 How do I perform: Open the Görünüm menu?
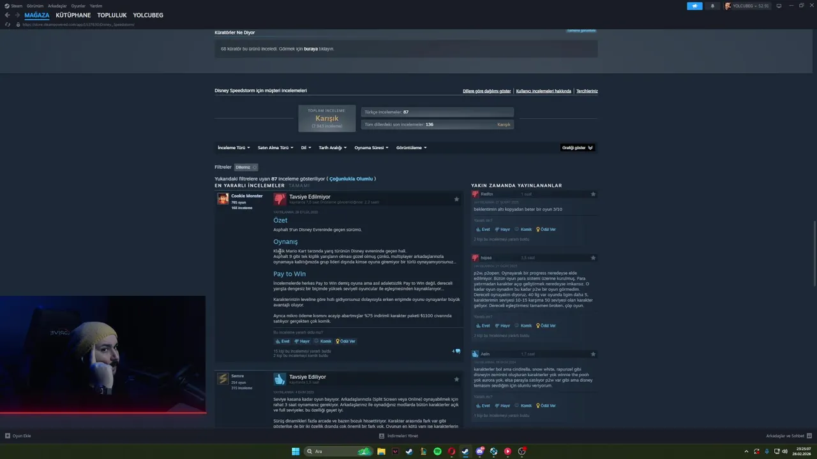point(35,6)
